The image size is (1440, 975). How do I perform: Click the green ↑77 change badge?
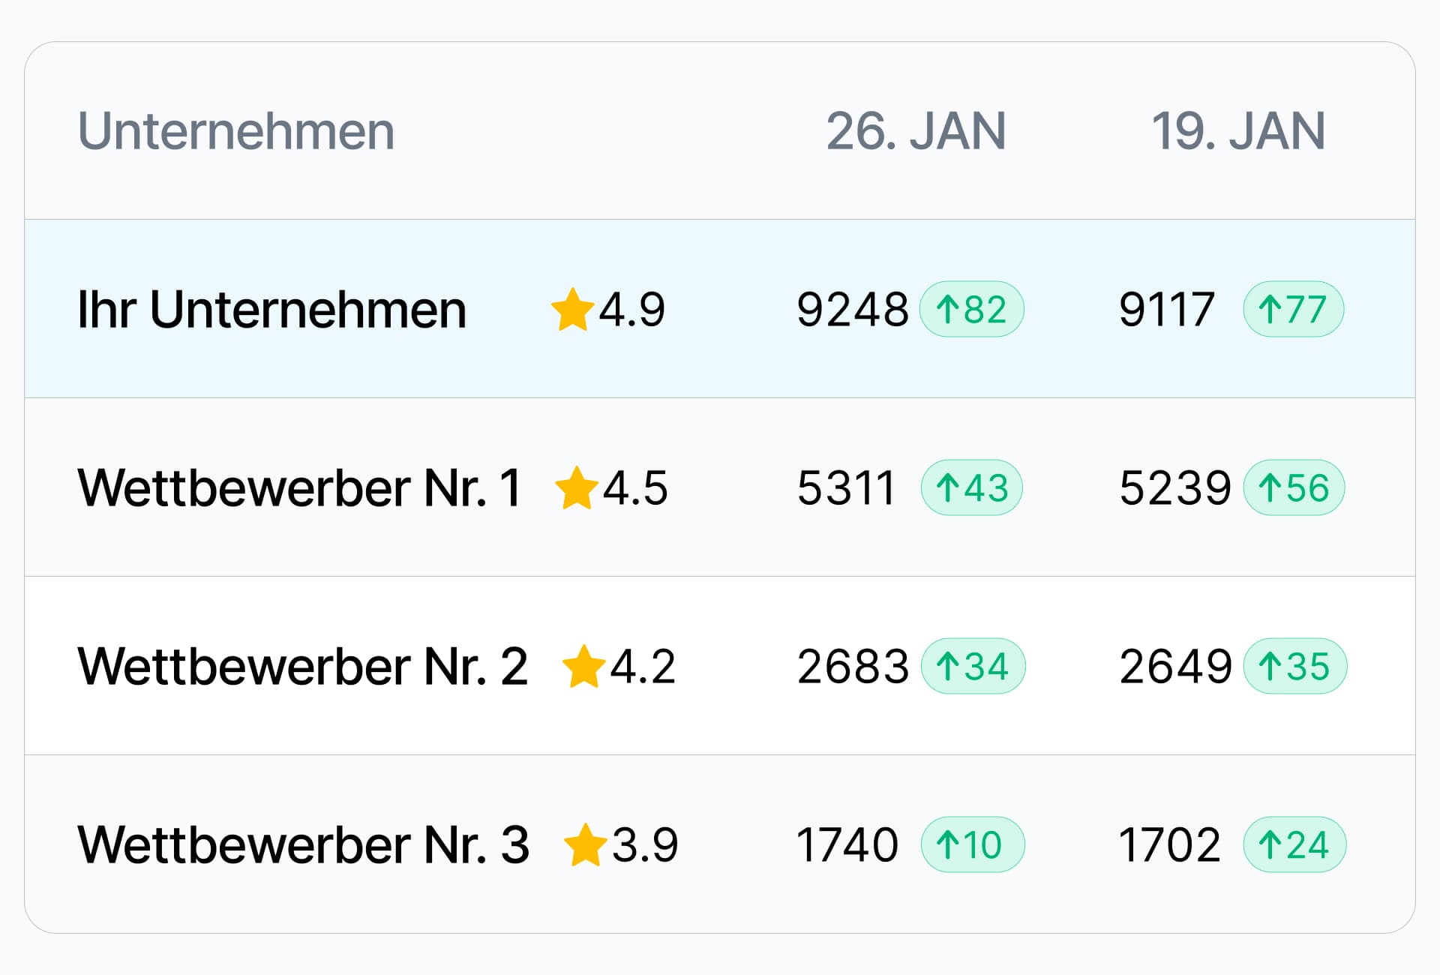1293,309
